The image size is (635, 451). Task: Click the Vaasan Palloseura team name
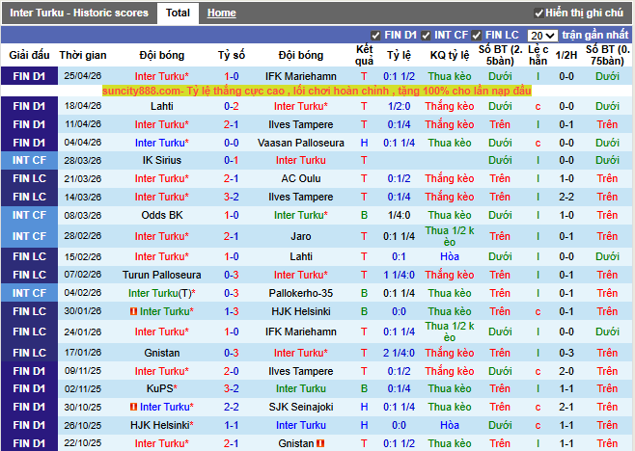(301, 143)
